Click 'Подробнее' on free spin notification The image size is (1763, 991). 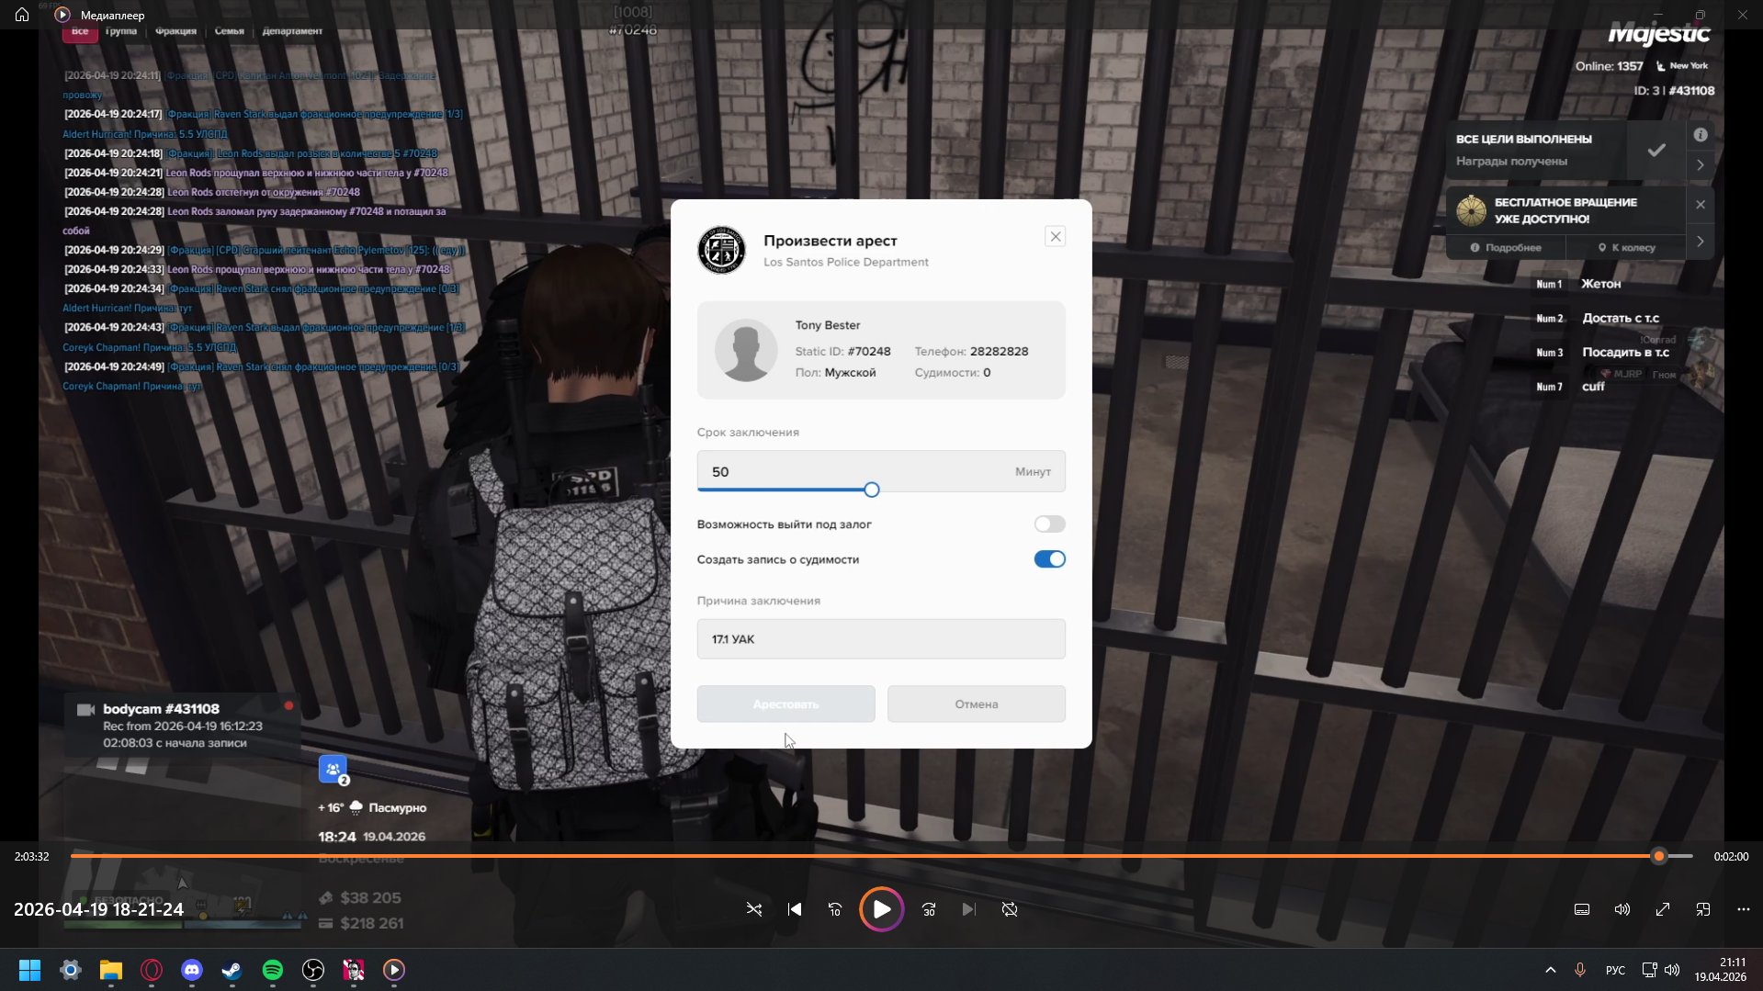click(x=1506, y=248)
